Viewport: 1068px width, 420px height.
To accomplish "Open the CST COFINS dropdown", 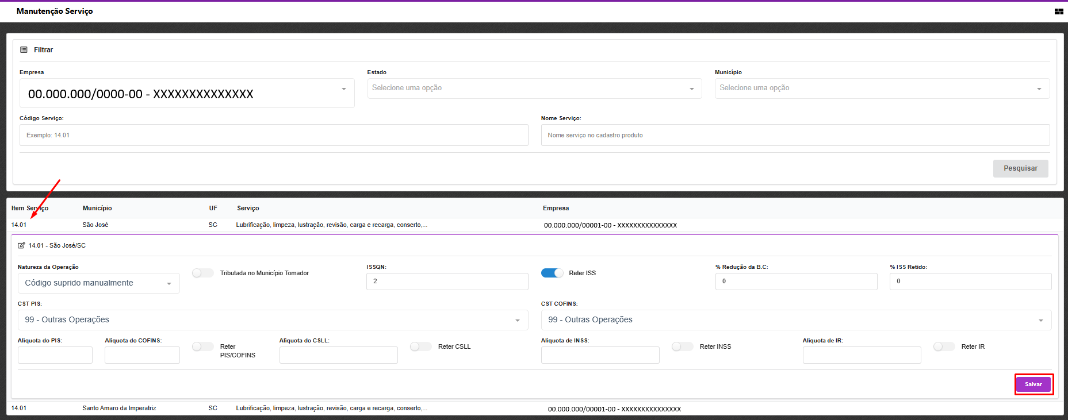I will [x=795, y=320].
